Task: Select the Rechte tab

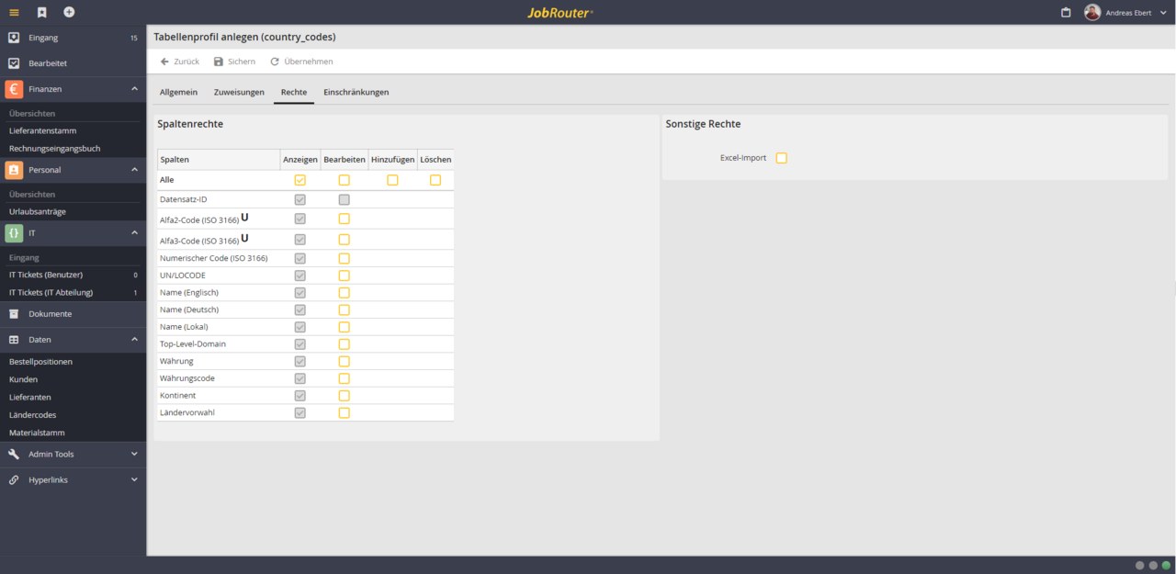Action: [294, 92]
